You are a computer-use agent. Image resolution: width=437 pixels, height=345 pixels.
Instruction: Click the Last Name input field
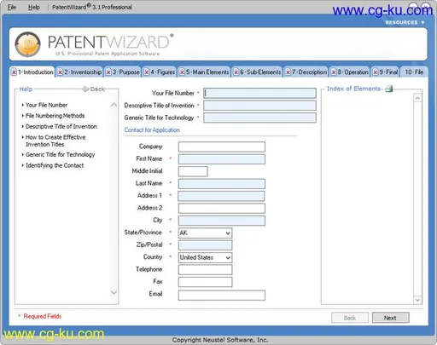(222, 184)
